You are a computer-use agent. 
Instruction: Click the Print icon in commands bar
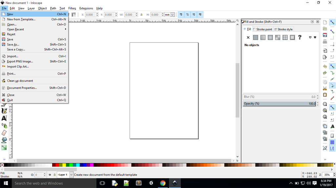(x=325, y=42)
